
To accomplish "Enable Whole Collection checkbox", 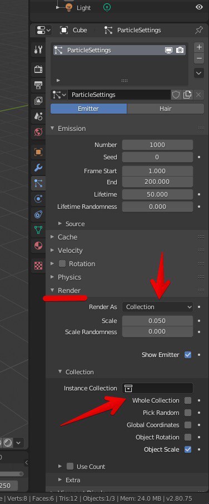I will point(188,400).
